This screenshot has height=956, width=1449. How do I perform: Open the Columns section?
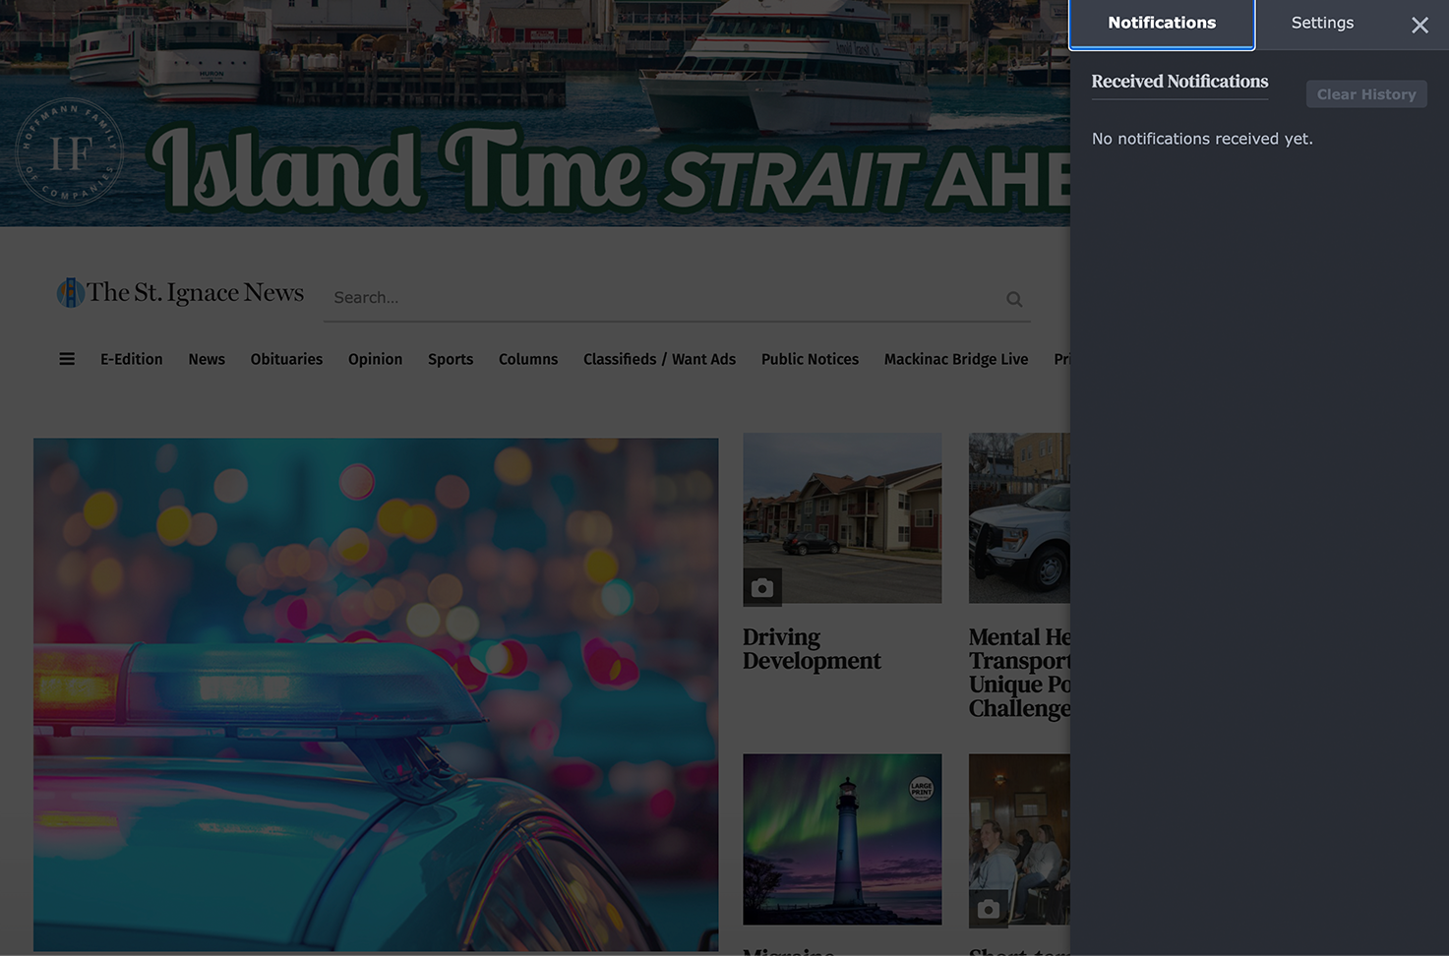point(528,359)
